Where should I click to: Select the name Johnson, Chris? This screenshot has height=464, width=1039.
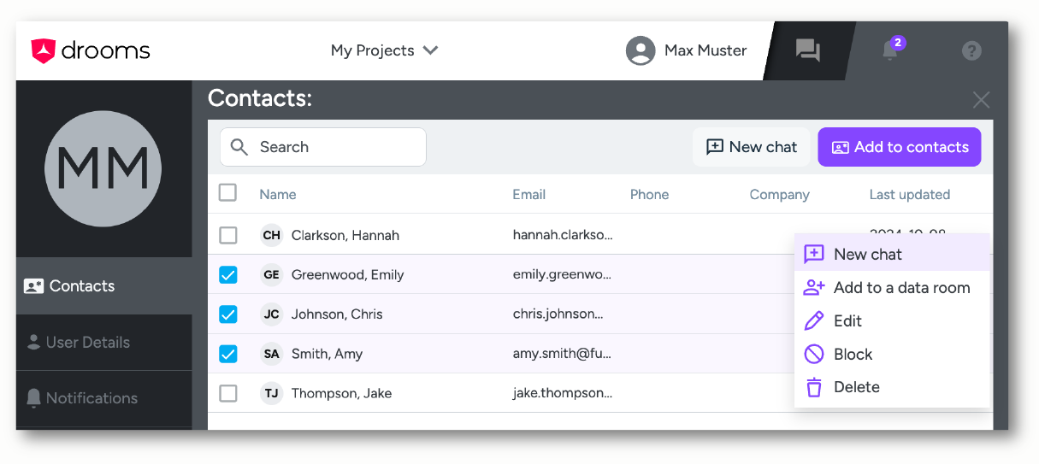click(337, 314)
